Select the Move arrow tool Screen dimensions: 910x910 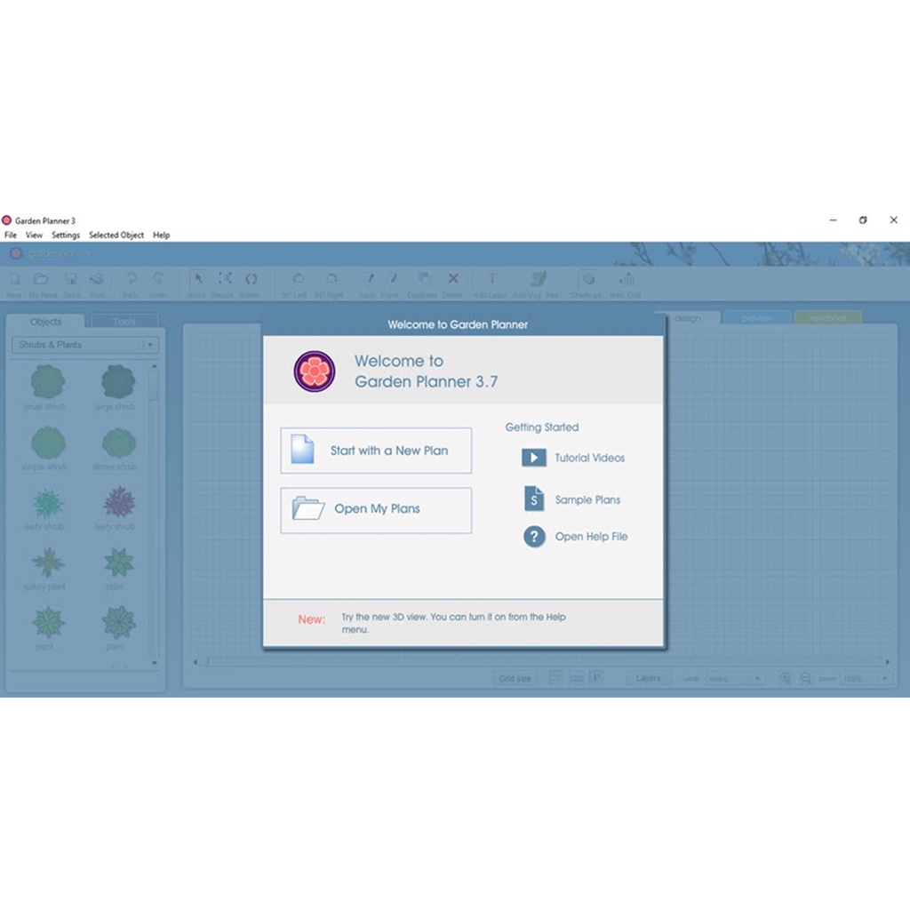[x=197, y=280]
